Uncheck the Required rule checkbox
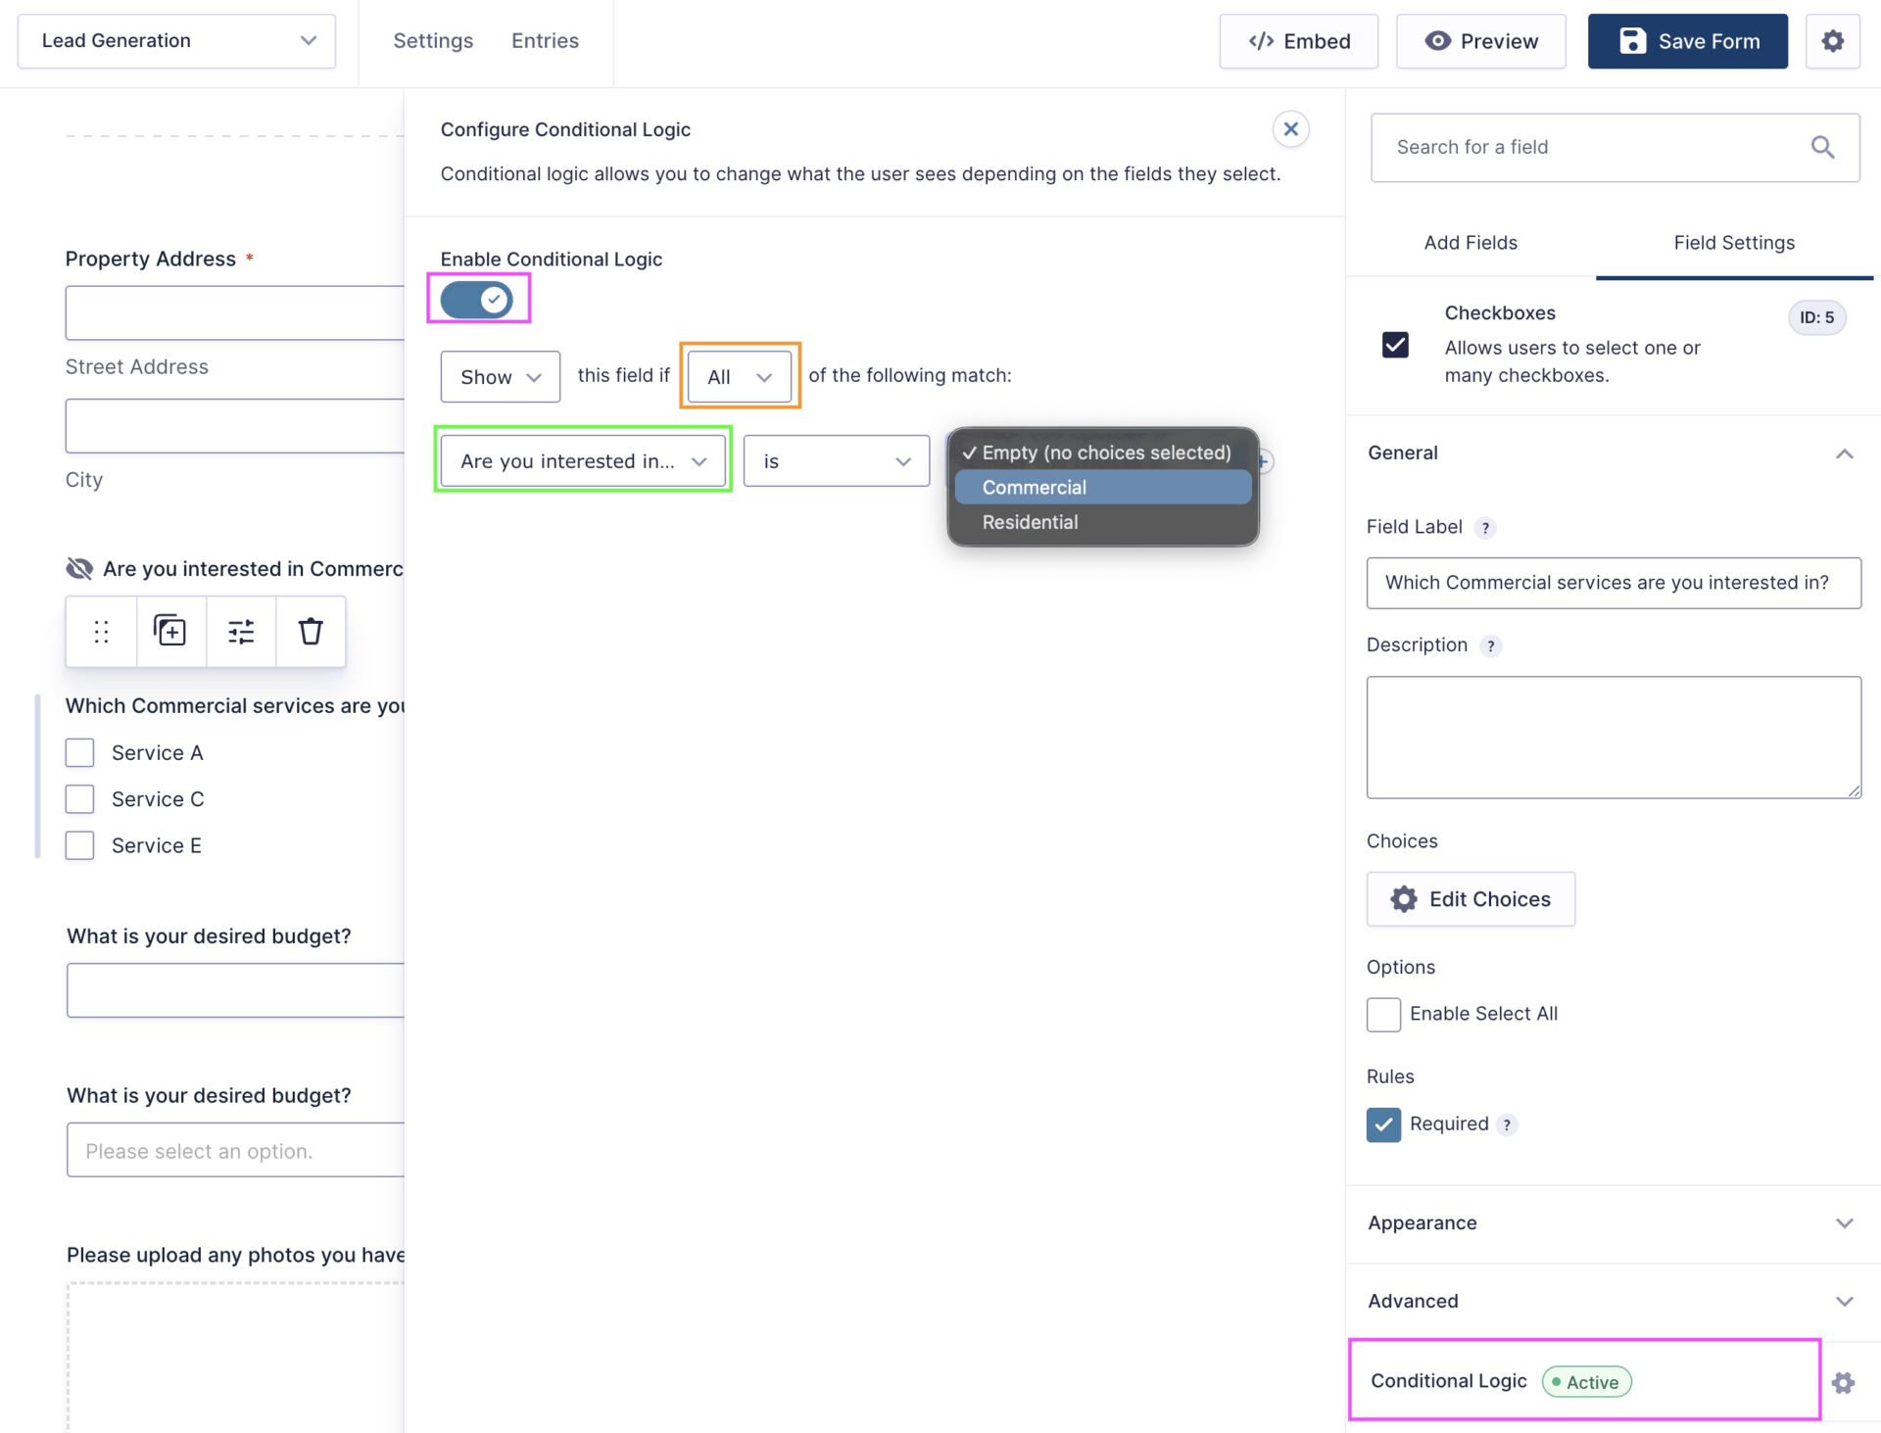Image resolution: width=1881 pixels, height=1433 pixels. 1383,1124
